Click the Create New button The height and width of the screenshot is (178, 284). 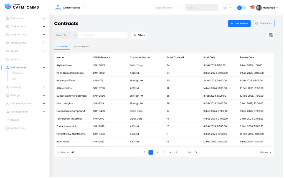[x=239, y=24]
